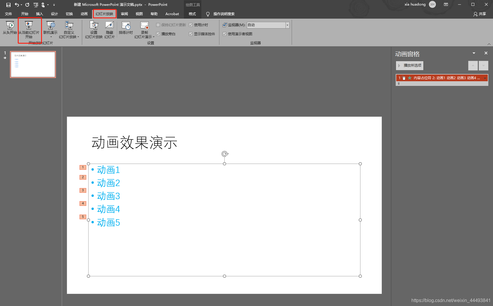Viewport: 493px width, 306px height.
Task: Close the 动画窗格 pane
Action: click(486, 53)
